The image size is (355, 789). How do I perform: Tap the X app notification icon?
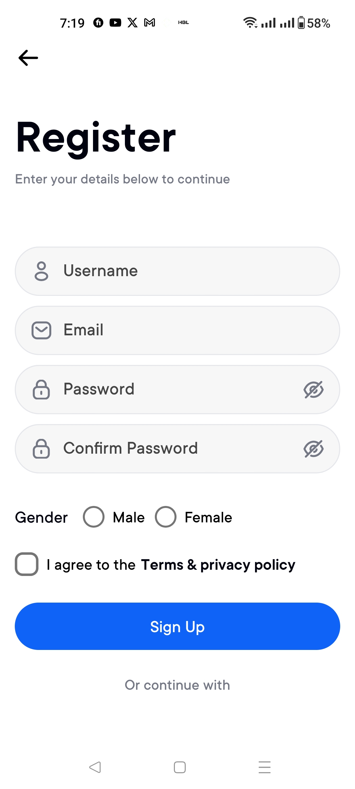click(132, 23)
